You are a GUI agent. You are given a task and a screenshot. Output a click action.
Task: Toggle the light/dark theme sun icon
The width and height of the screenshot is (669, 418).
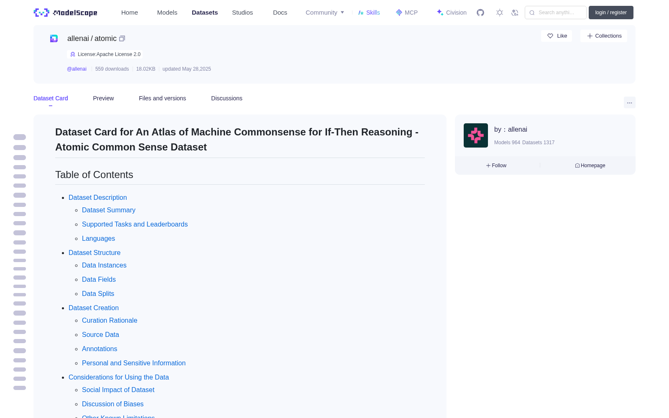(x=500, y=13)
